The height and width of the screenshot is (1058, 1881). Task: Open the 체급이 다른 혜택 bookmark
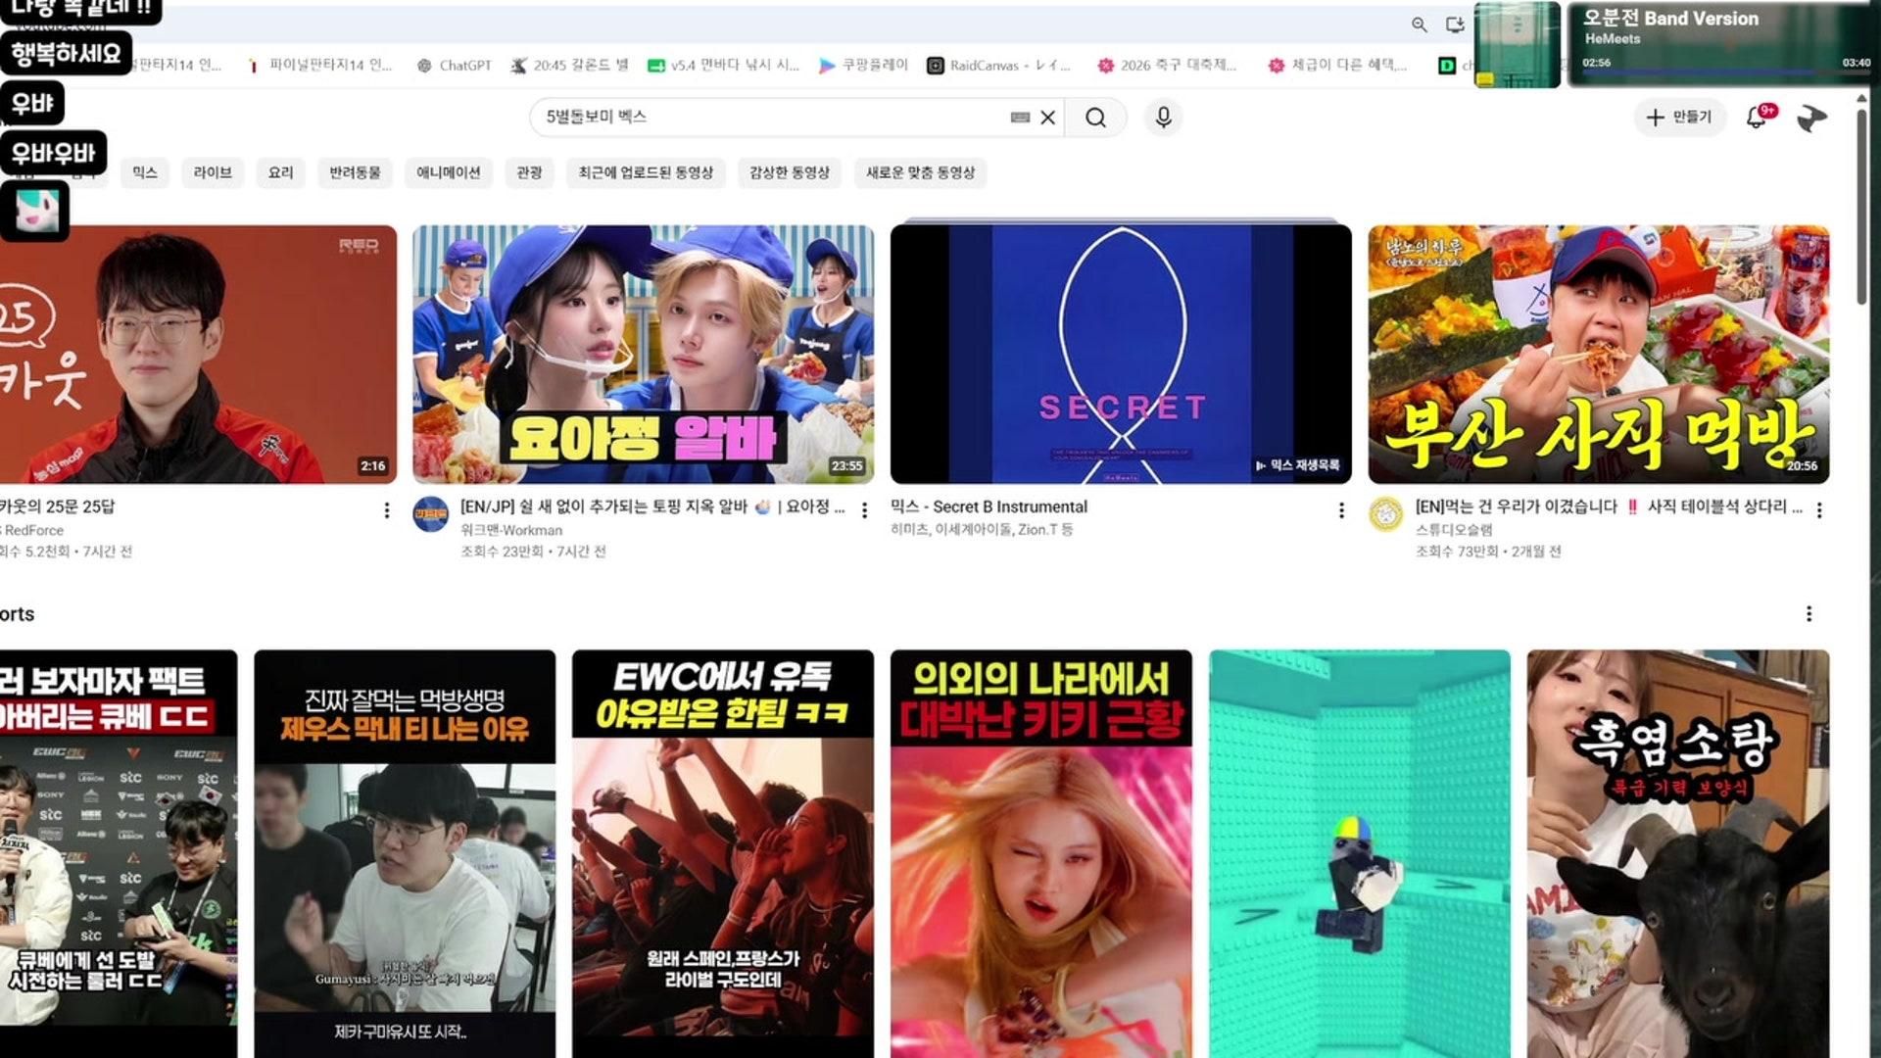pos(1337,66)
